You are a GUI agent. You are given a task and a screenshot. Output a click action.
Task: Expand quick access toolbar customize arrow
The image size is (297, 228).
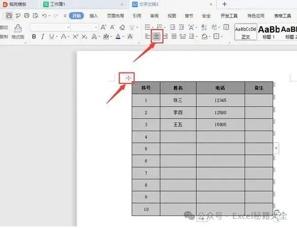pyautogui.click(x=65, y=16)
